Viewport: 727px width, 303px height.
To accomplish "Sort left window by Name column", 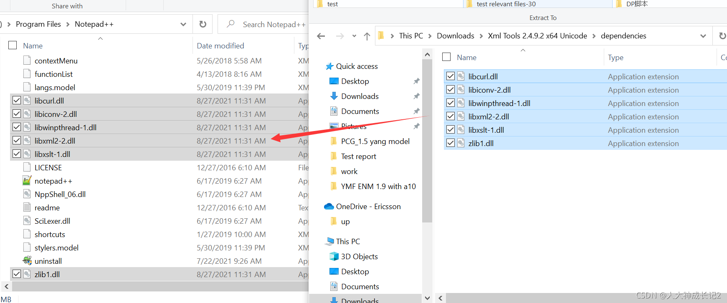I will pos(33,45).
